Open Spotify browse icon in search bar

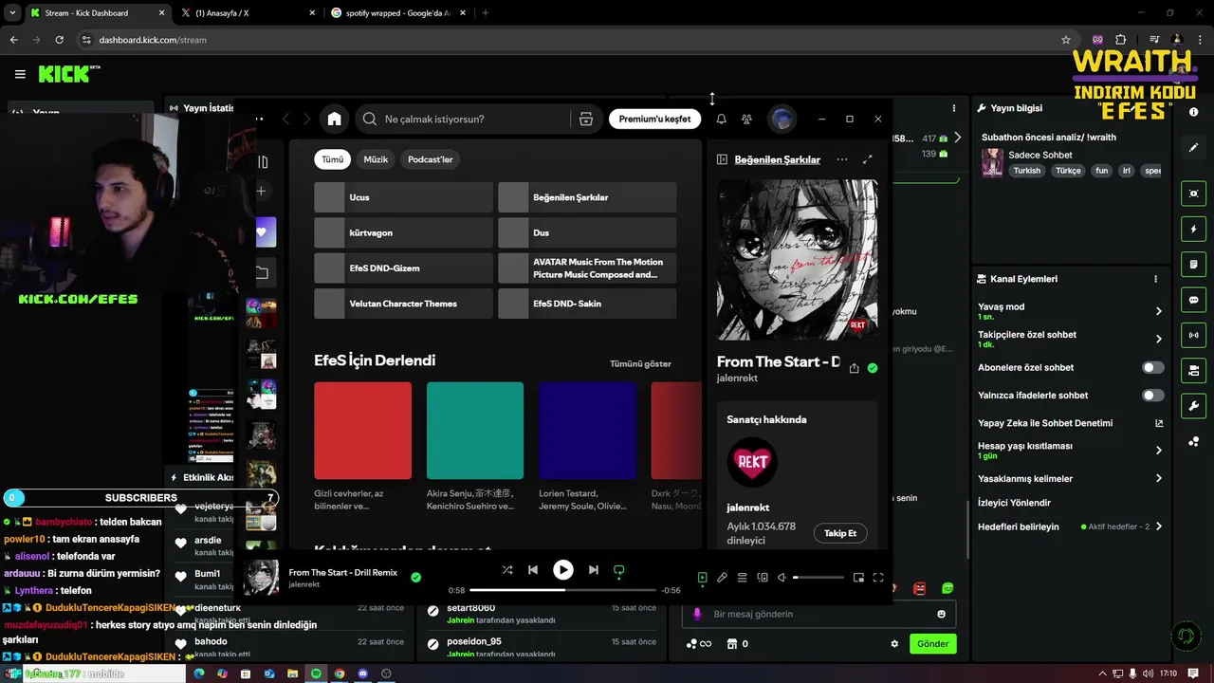tap(586, 120)
